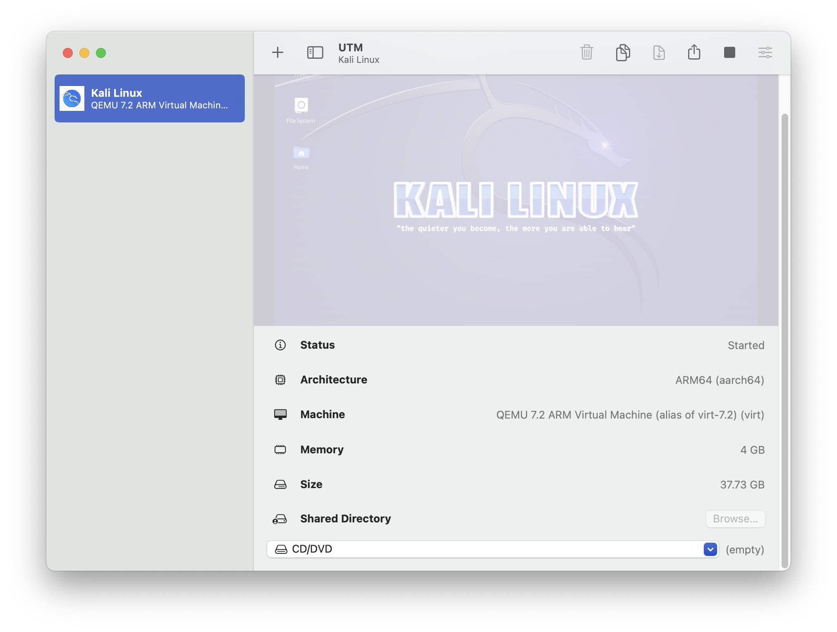Click the Kali Linux dragon logo icon
Image resolution: width=837 pixels, height=632 pixels.
click(x=72, y=98)
